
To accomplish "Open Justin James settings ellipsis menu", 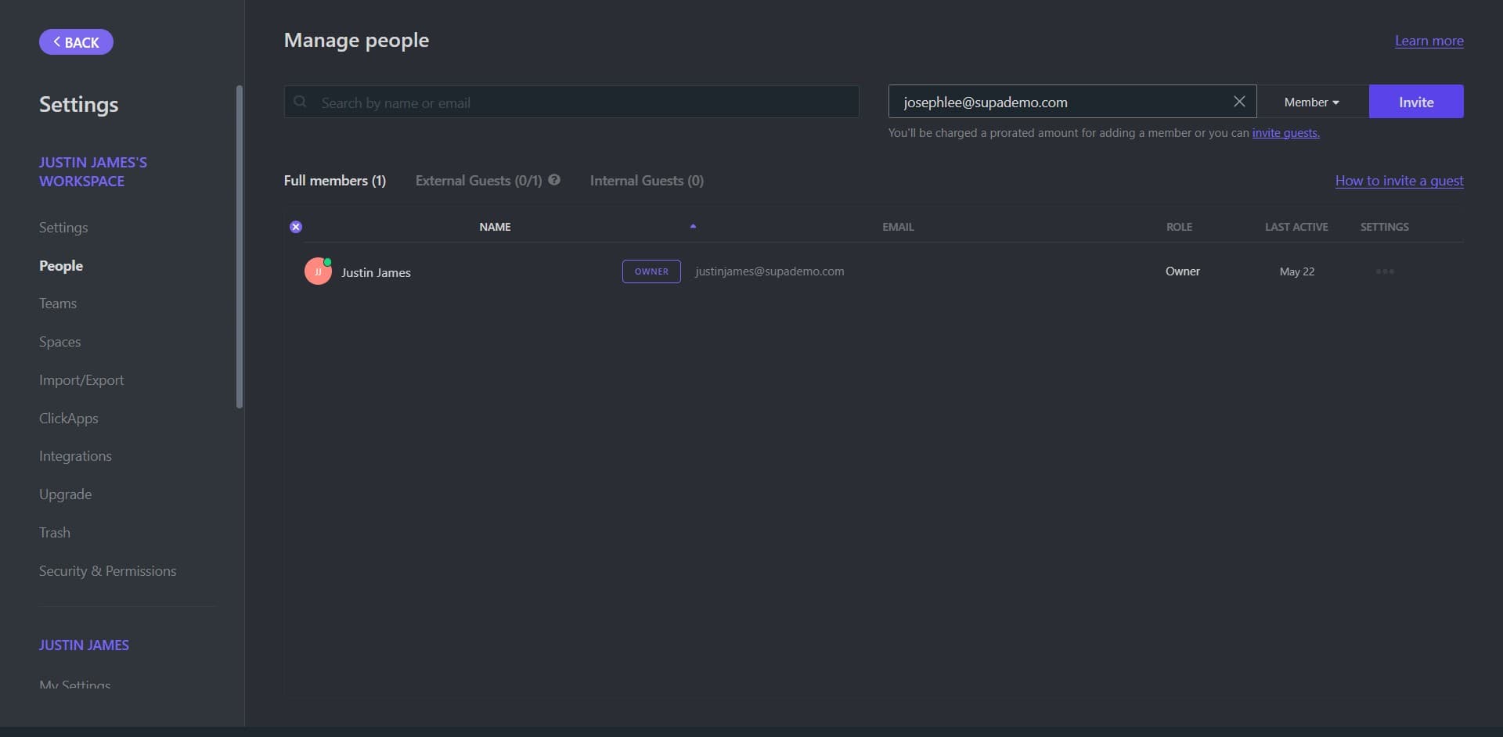I will pyautogui.click(x=1384, y=271).
